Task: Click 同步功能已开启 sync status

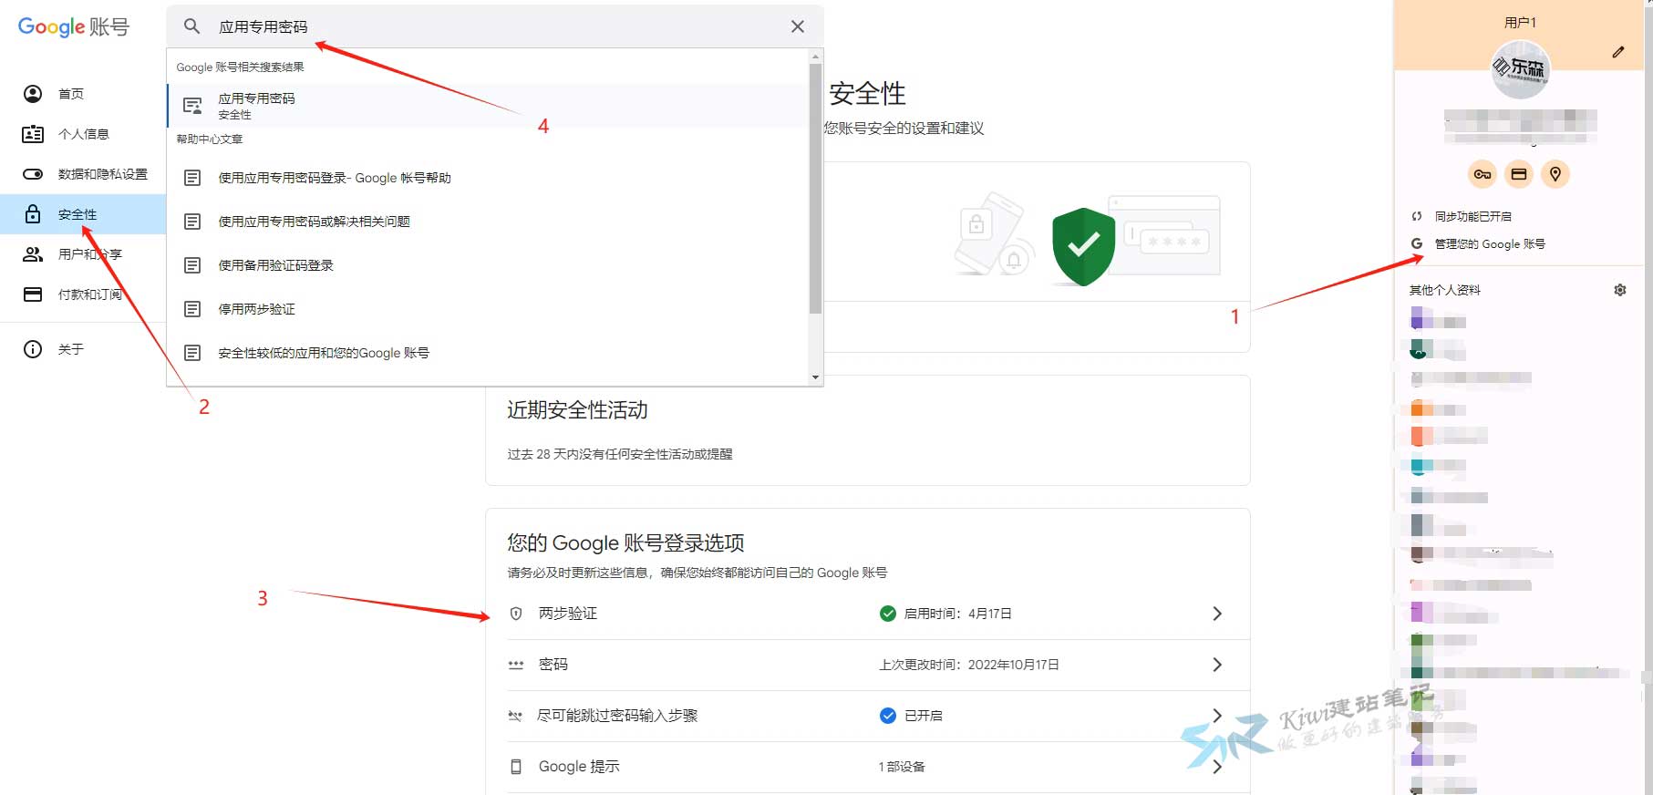Action: [1473, 217]
